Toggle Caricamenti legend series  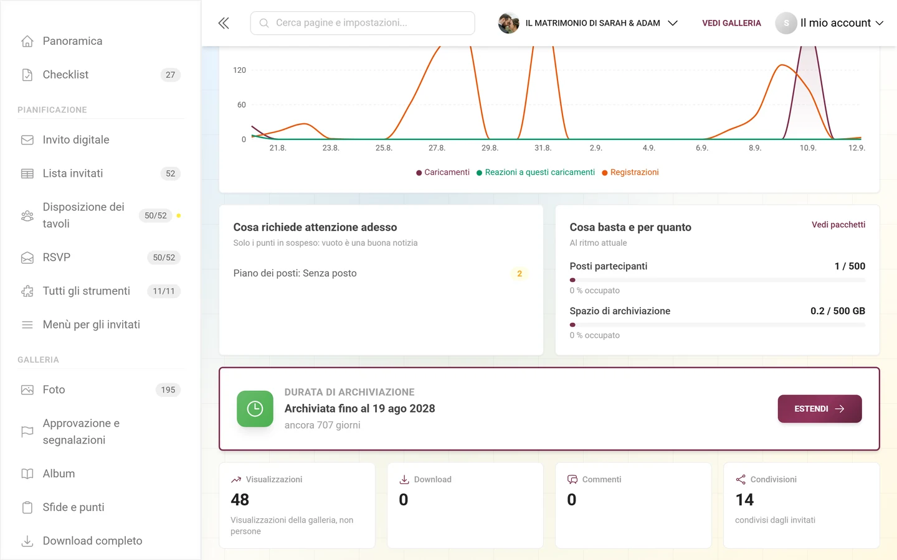point(443,172)
